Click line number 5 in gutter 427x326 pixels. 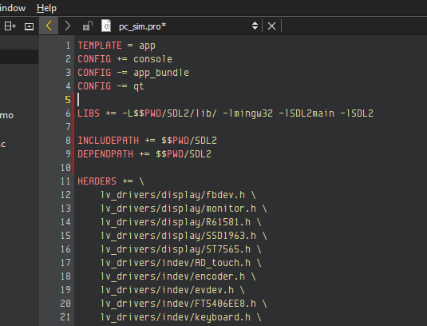tap(68, 100)
